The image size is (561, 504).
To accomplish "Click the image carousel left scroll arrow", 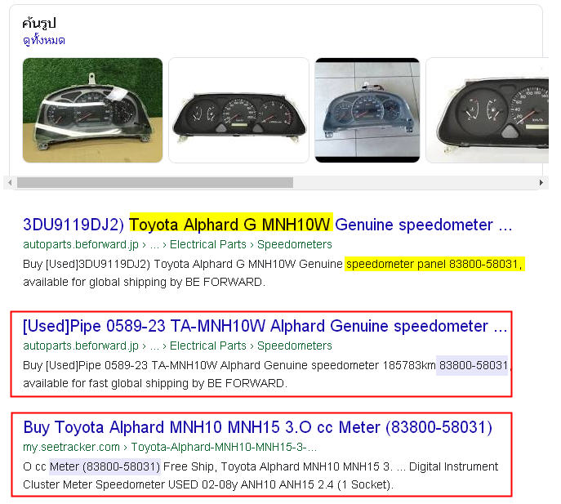I will pyautogui.click(x=10, y=182).
